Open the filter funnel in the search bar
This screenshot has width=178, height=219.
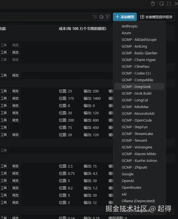[107, 17]
